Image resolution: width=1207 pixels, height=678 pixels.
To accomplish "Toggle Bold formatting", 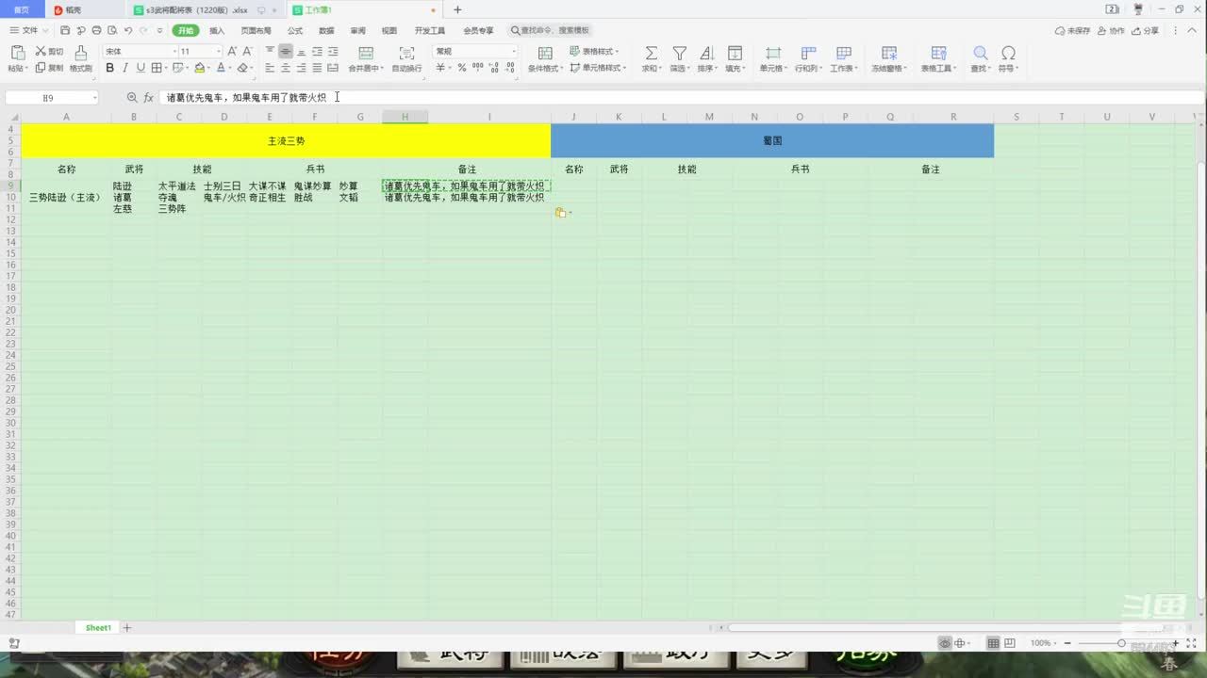I will tap(110, 68).
